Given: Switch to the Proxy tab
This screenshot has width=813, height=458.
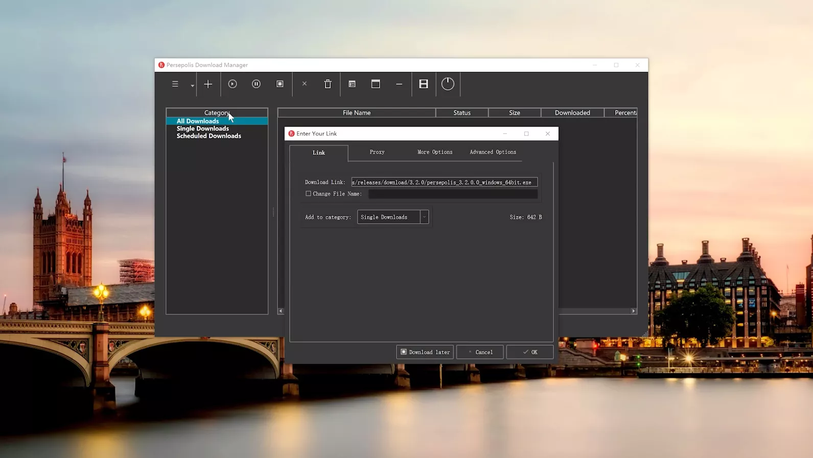Looking at the screenshot, I should coord(377,152).
